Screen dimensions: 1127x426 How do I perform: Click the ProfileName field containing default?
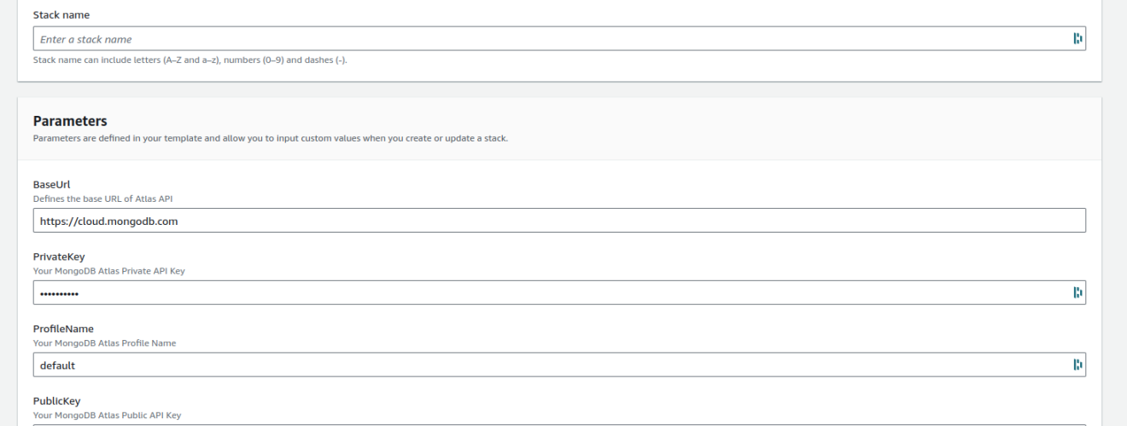(x=559, y=365)
